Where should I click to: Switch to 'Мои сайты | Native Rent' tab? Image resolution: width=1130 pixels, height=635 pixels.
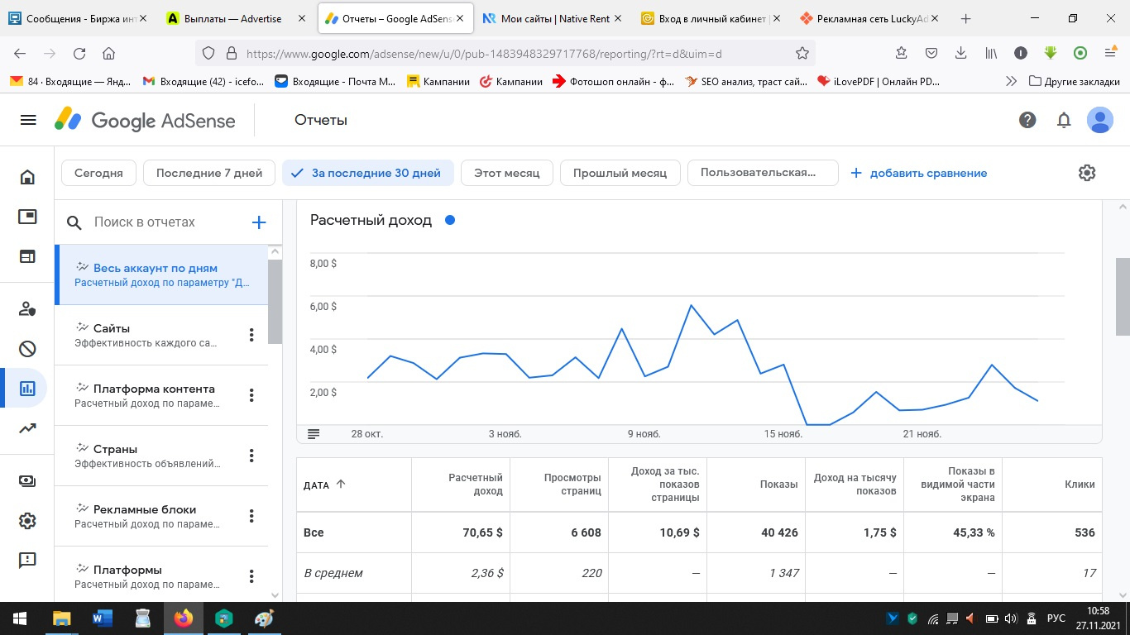(554, 18)
